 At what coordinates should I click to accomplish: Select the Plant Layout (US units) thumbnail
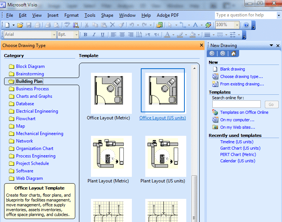(x=166, y=156)
